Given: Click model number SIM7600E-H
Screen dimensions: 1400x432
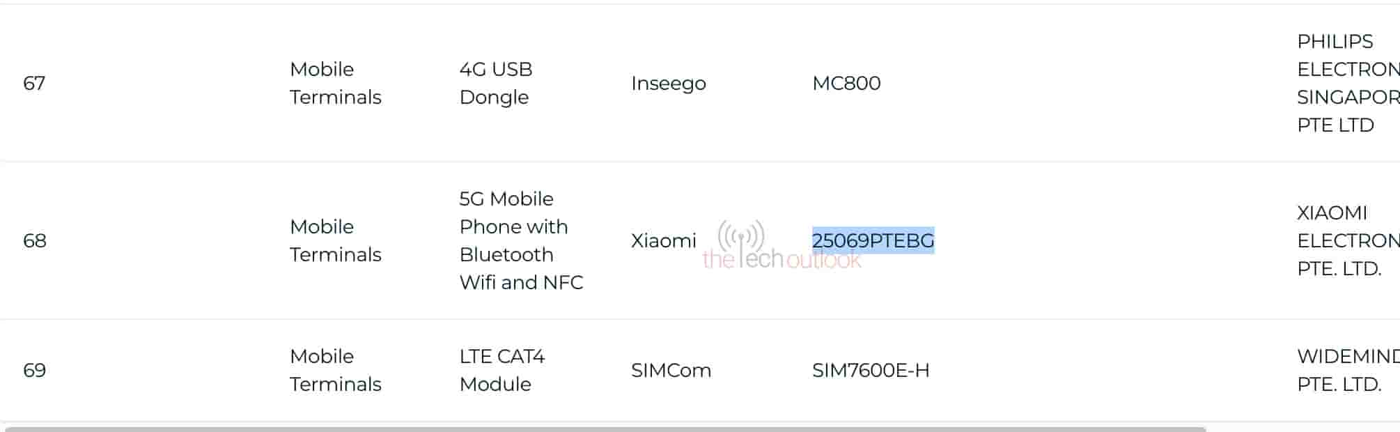Looking at the screenshot, I should (x=871, y=370).
